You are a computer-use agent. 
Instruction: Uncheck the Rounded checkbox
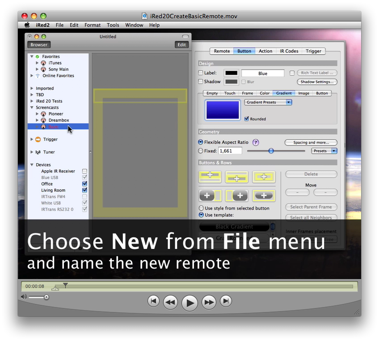click(x=247, y=119)
